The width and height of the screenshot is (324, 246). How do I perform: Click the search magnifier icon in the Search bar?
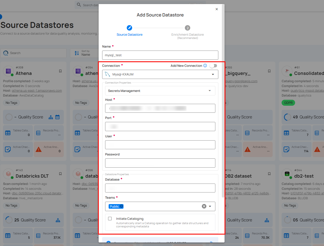coord(5,53)
